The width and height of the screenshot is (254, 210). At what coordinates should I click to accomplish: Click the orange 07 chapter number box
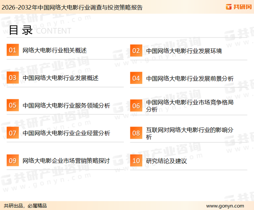coord(13,133)
